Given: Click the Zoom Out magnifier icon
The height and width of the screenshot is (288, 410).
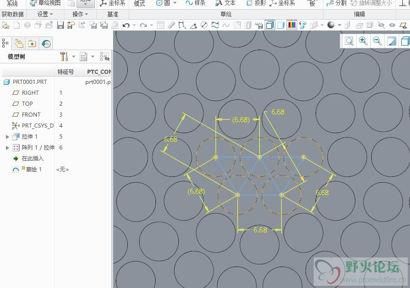Looking at the screenshot, I should click(377, 41).
